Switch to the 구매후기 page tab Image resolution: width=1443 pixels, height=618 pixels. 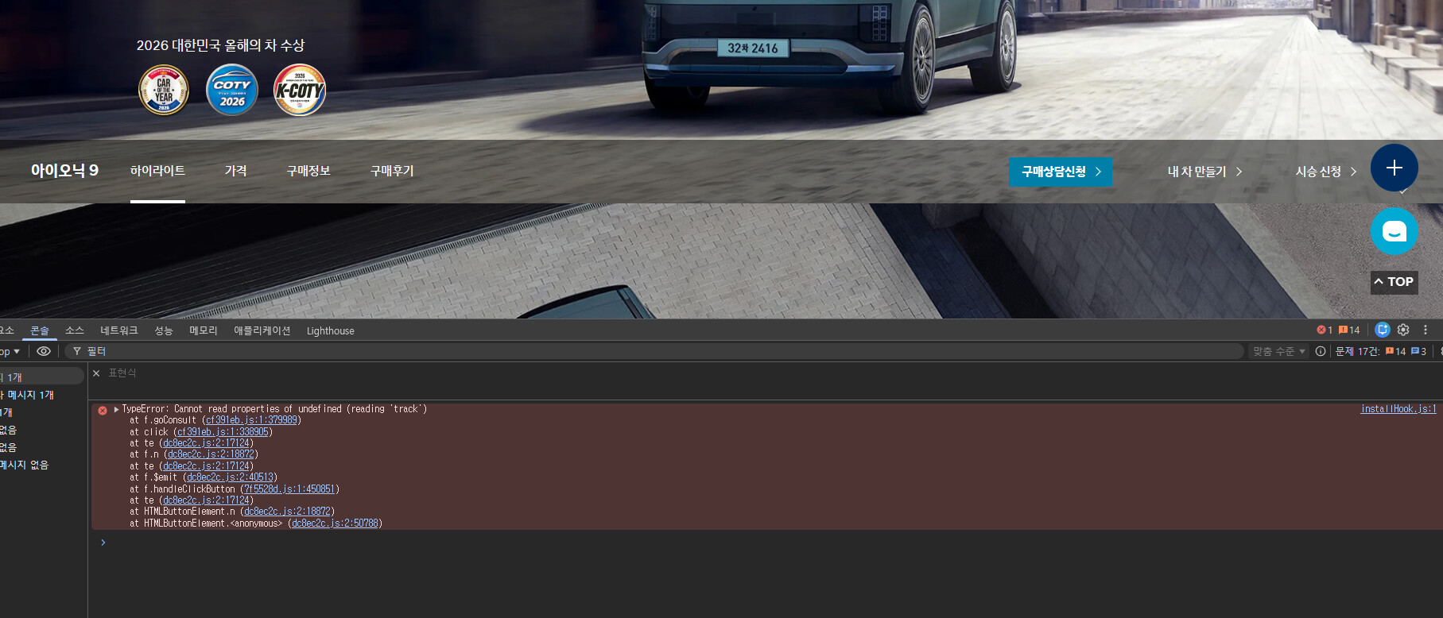[392, 171]
